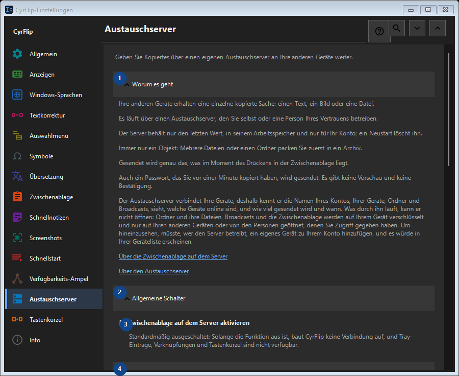Click the 'CyrFlip' heading in the sidebar

(x=23, y=32)
